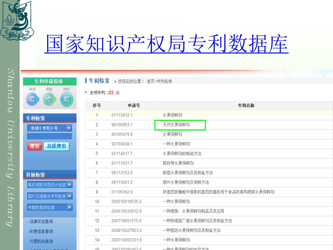Click application number 200710050331.6
Screen dimensions: 333x250
click(127, 240)
